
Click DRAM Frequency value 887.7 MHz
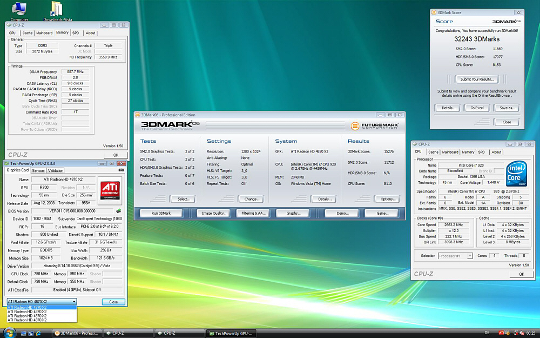click(76, 72)
